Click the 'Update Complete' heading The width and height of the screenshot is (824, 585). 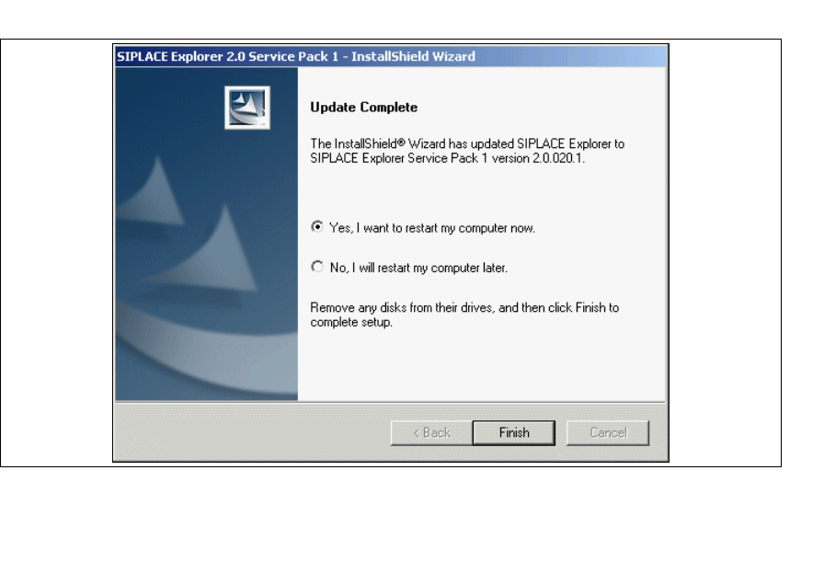click(x=363, y=108)
